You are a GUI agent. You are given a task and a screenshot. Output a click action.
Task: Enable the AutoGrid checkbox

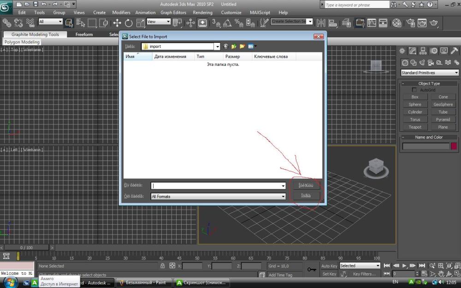[414, 90]
